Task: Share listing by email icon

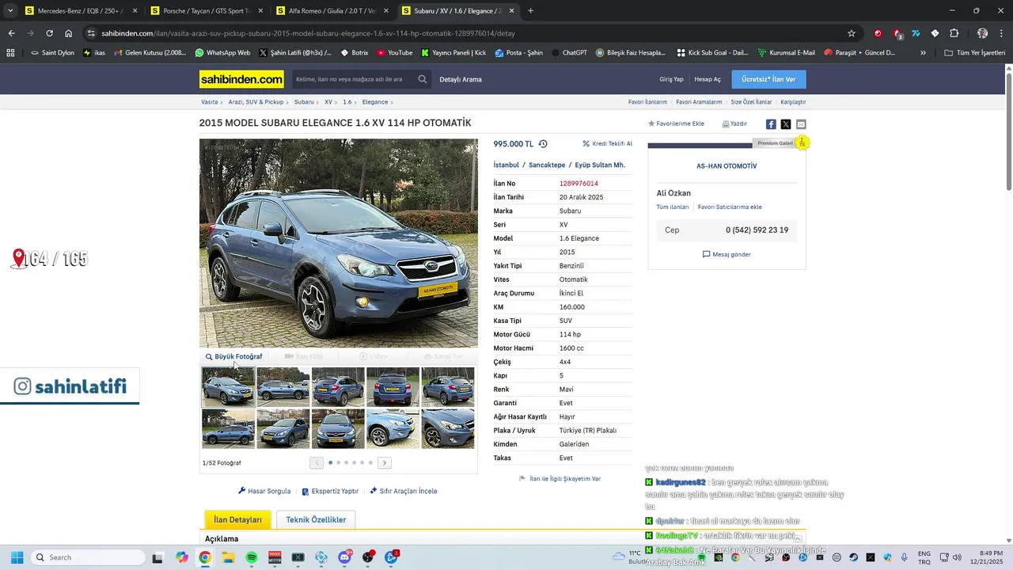Action: (801, 124)
